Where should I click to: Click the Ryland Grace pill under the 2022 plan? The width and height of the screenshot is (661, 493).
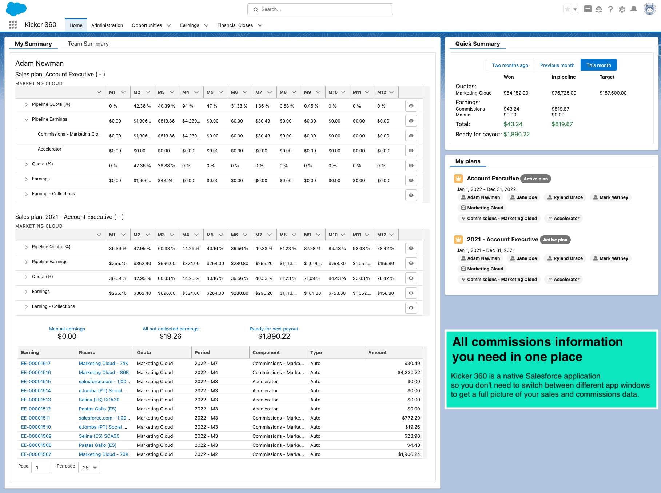pyautogui.click(x=565, y=197)
